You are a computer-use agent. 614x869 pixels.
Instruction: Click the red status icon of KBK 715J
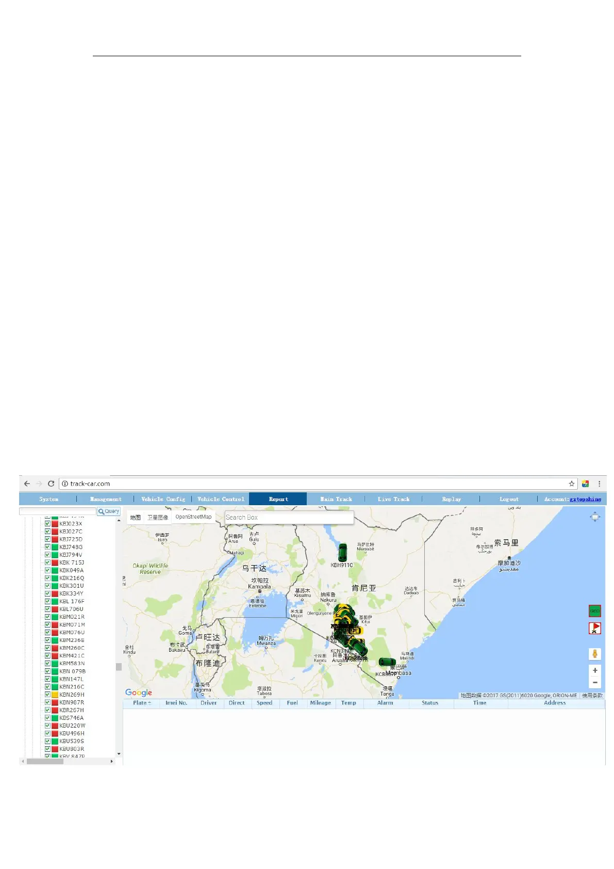55,562
